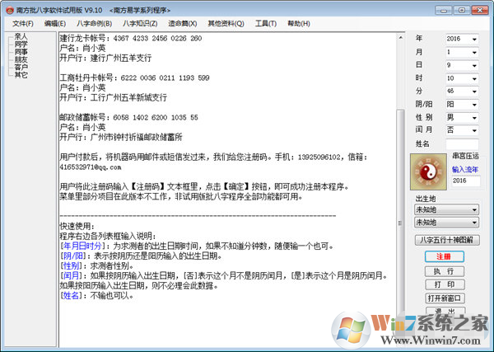Expand the 月 month dropdown
494x352 pixels.
[474, 53]
